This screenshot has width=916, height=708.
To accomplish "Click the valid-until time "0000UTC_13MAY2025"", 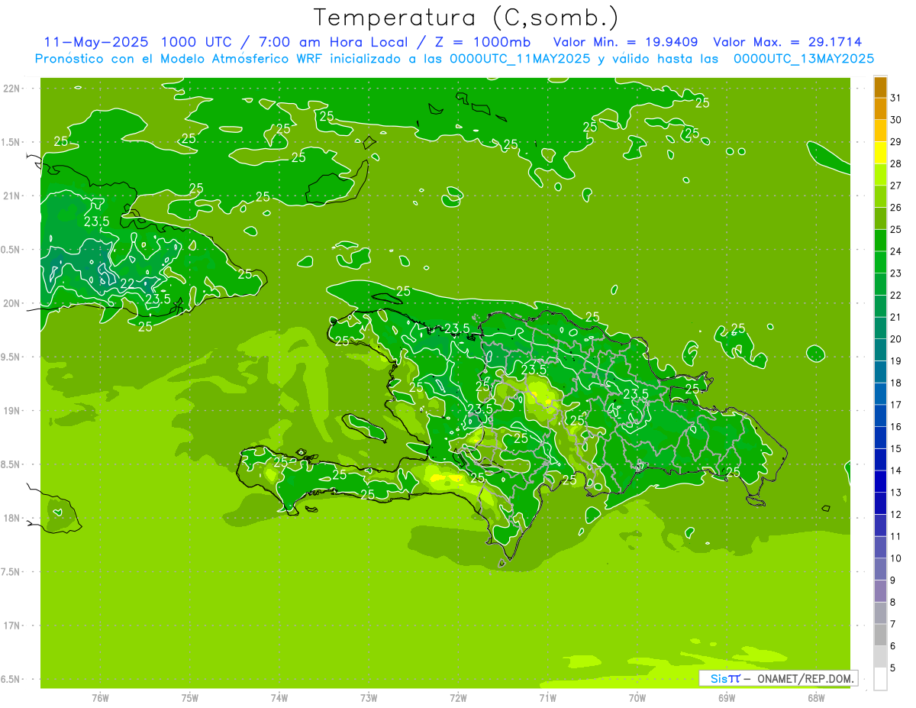I will (804, 59).
